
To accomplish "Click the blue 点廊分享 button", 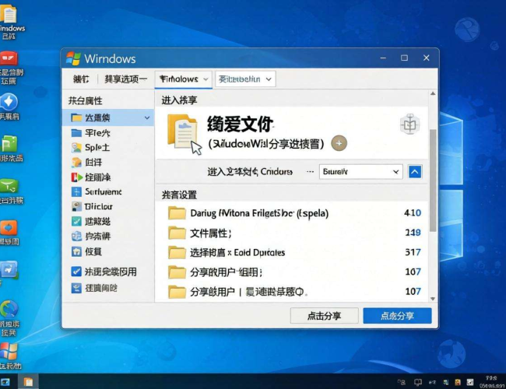I will (x=397, y=315).
